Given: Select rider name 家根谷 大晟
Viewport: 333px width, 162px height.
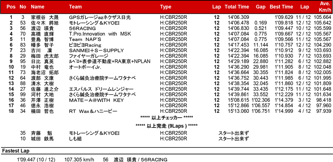Looking at the screenshot, I should (45, 17).
